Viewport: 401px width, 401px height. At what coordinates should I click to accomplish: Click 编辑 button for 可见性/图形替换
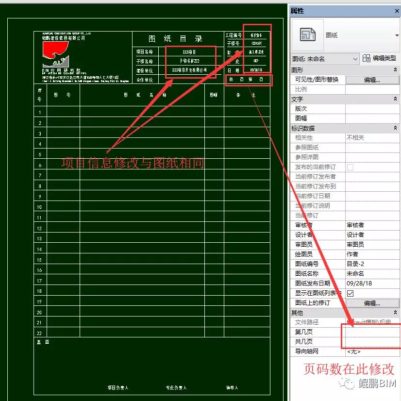[372, 80]
